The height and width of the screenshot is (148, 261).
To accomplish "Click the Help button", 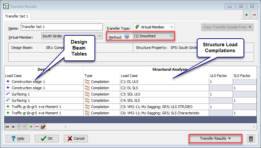I will point(18,138).
